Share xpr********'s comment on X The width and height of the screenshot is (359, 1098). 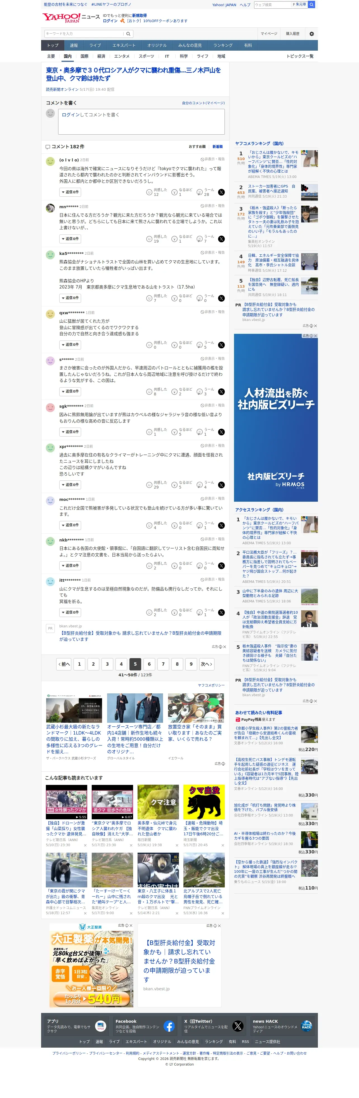221,485
